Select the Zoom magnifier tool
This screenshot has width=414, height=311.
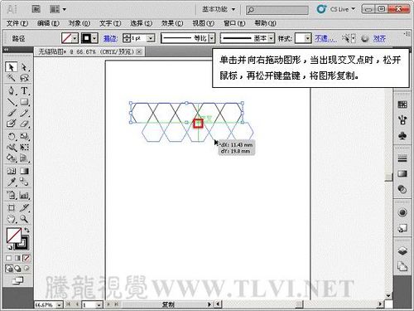[24, 219]
